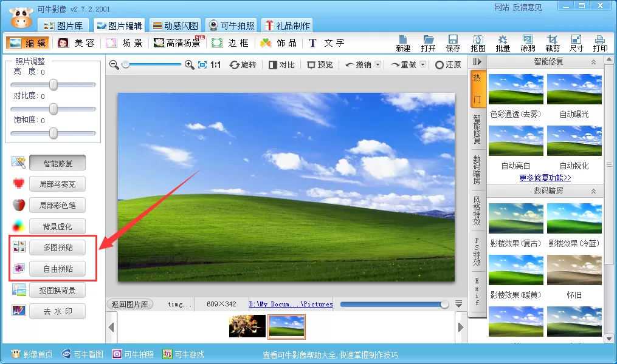This screenshot has width=617, height=364.
Task: Open the 尺寸 resize tool
Action: tap(576, 43)
